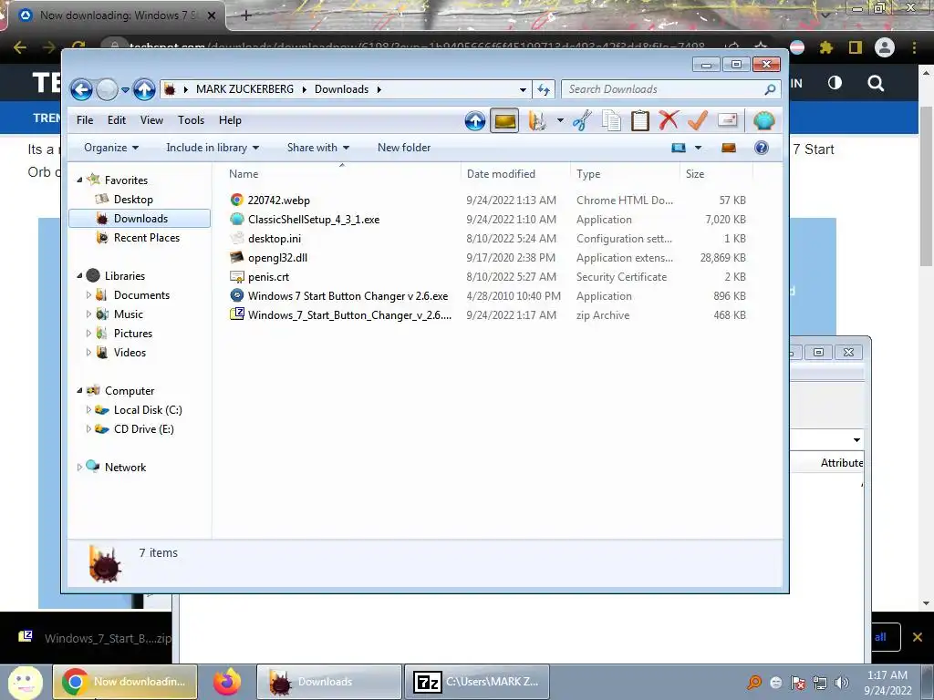This screenshot has height=700, width=934.
Task: Click the red X Delete icon
Action: (669, 120)
